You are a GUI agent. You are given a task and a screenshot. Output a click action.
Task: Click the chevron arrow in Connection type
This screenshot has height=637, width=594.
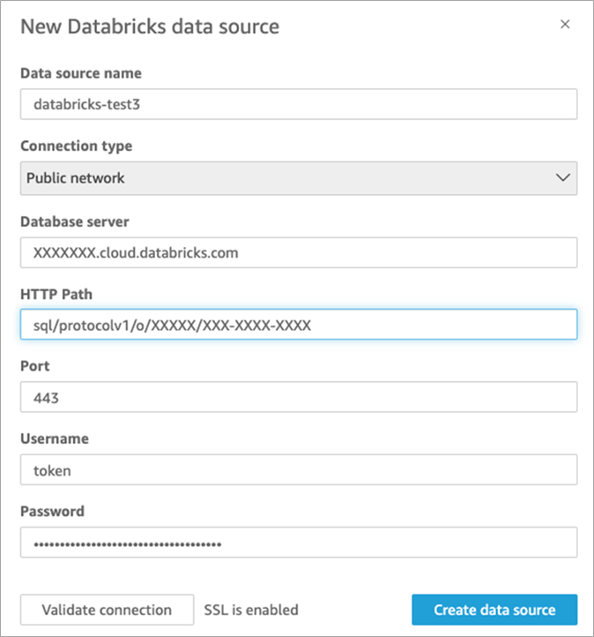click(563, 178)
